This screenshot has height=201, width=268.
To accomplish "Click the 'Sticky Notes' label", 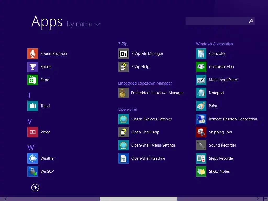I will [219, 171].
